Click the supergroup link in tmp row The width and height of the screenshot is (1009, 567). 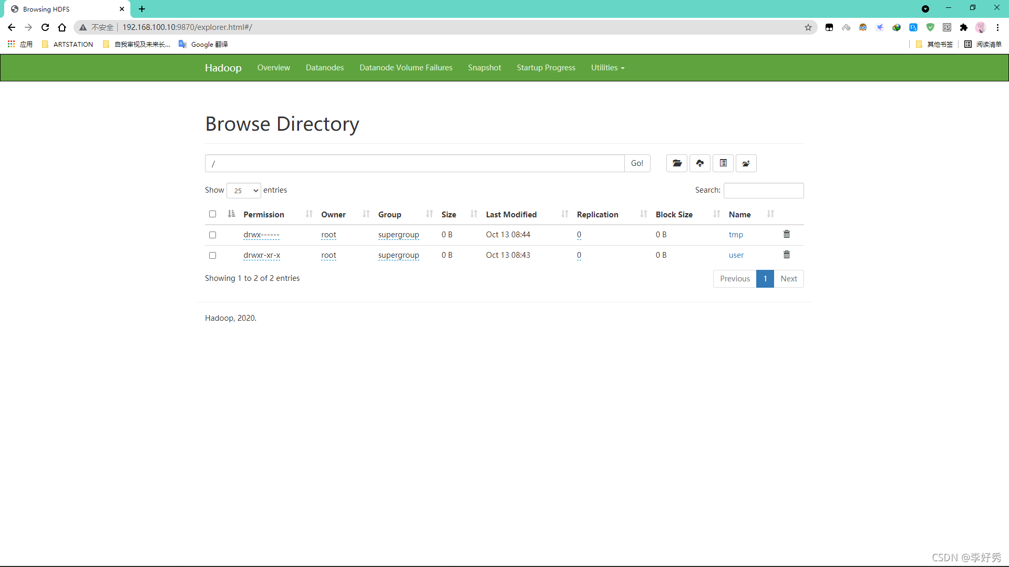[398, 234]
